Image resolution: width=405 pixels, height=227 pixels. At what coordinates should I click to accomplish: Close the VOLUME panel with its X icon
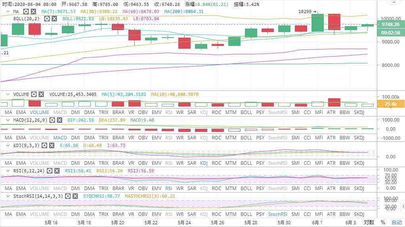click(x=41, y=95)
